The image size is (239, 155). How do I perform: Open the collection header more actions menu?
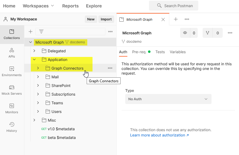230,33
